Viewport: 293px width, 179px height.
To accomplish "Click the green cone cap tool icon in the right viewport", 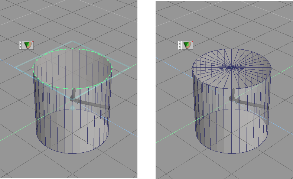I will (187, 45).
